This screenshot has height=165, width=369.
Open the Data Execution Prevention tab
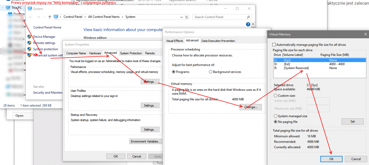coord(218,41)
